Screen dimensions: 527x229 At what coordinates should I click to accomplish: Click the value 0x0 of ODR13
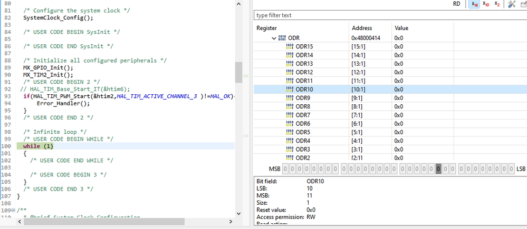click(399, 64)
